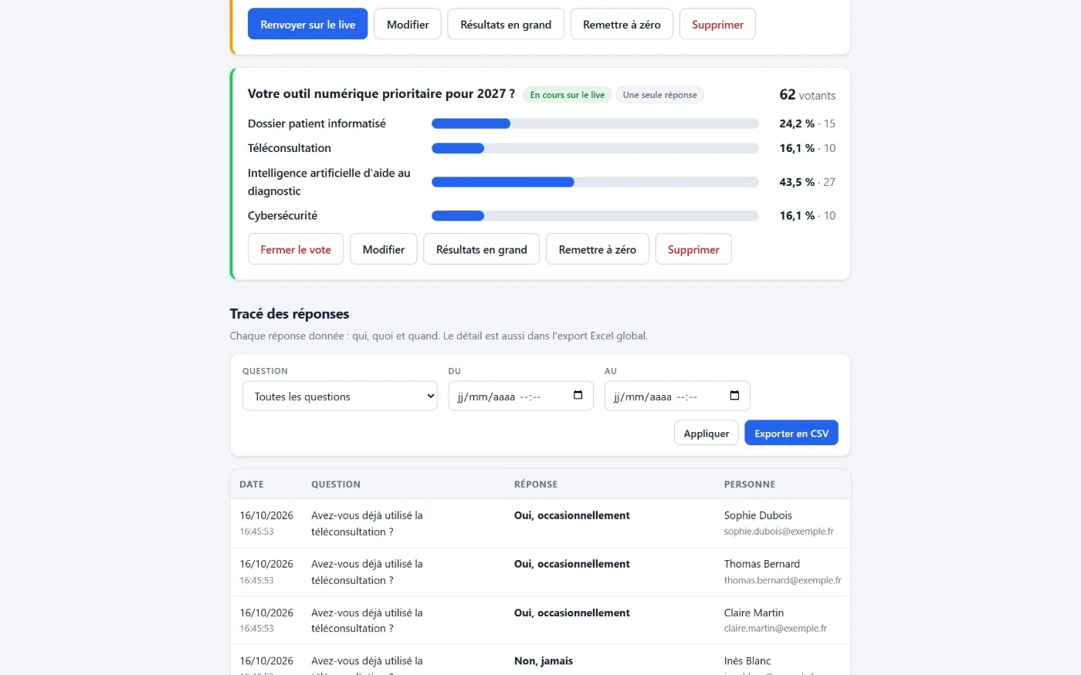Click the Une seule réponse badge
1081x675 pixels.
tap(659, 95)
